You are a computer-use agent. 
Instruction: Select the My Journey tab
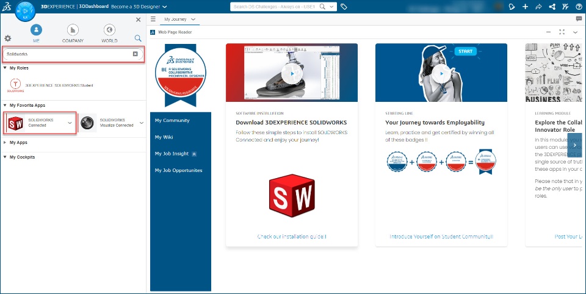pyautogui.click(x=175, y=19)
